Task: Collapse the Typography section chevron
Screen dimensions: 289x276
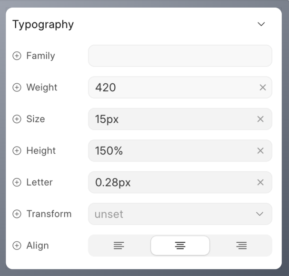Action: pyautogui.click(x=261, y=24)
